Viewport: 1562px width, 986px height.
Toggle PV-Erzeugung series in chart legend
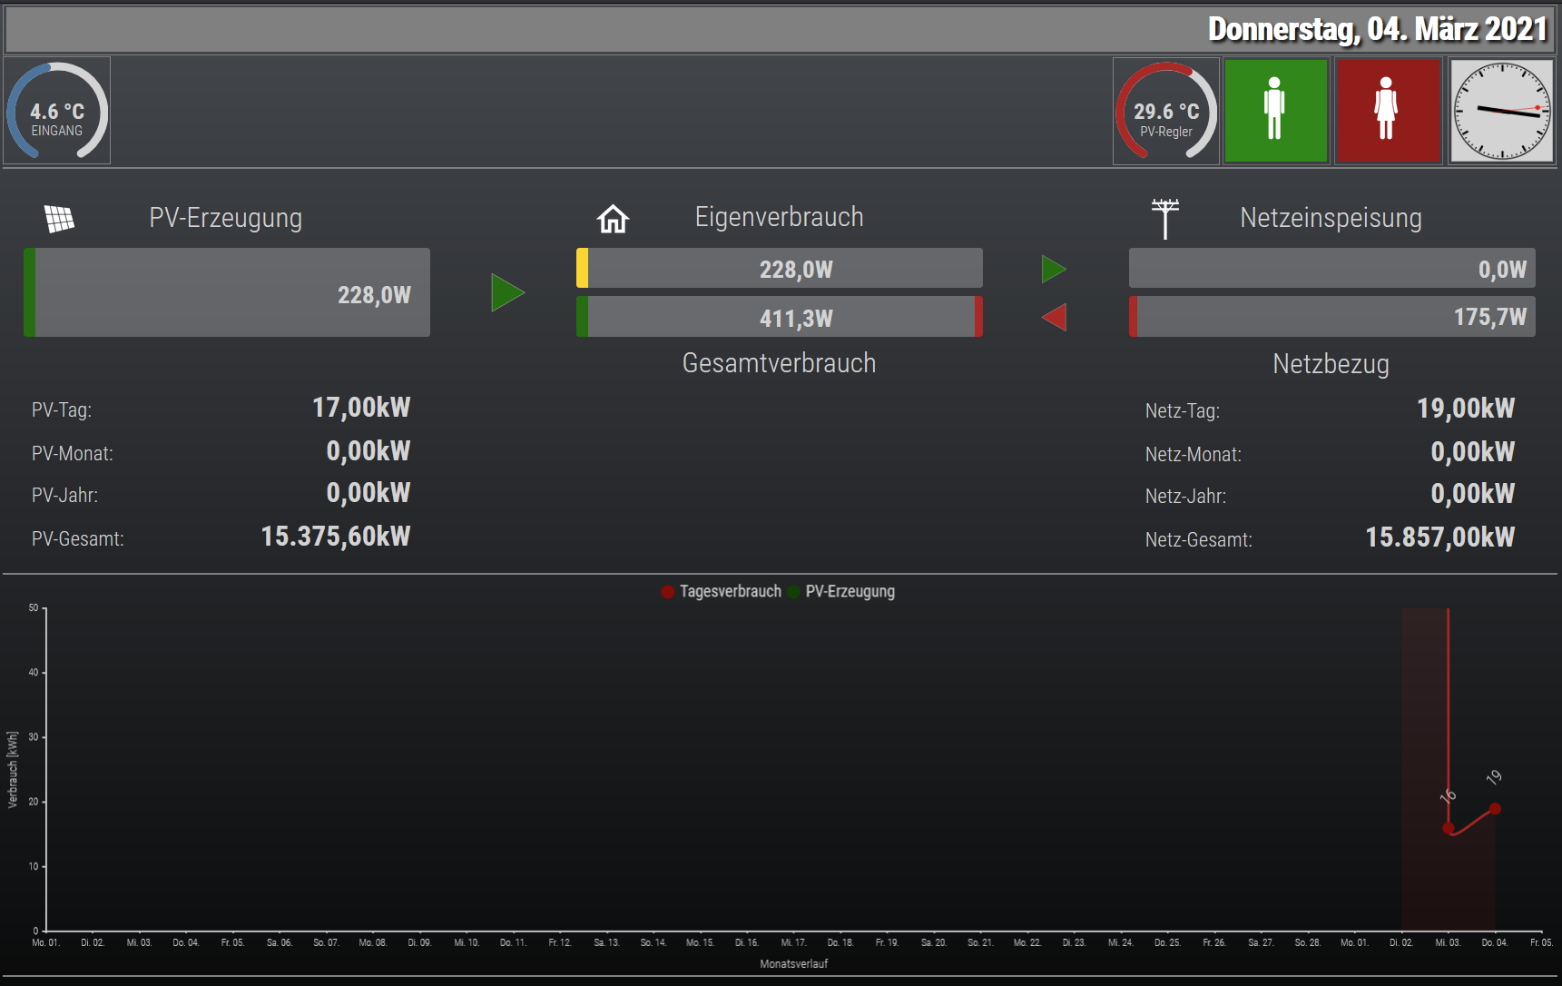(841, 592)
